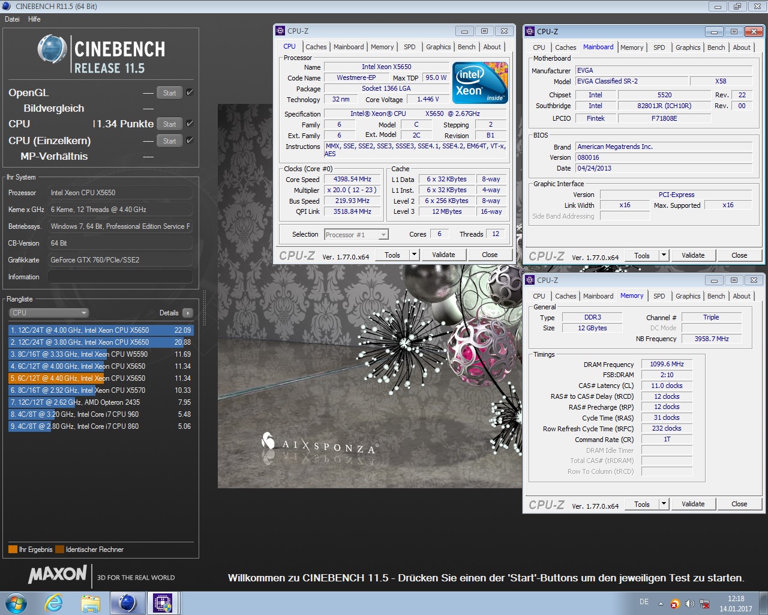
Task: Switch to CPU-Z taskbar icon
Action: (x=163, y=603)
